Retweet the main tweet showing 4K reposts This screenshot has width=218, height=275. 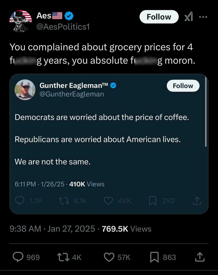[62, 257]
